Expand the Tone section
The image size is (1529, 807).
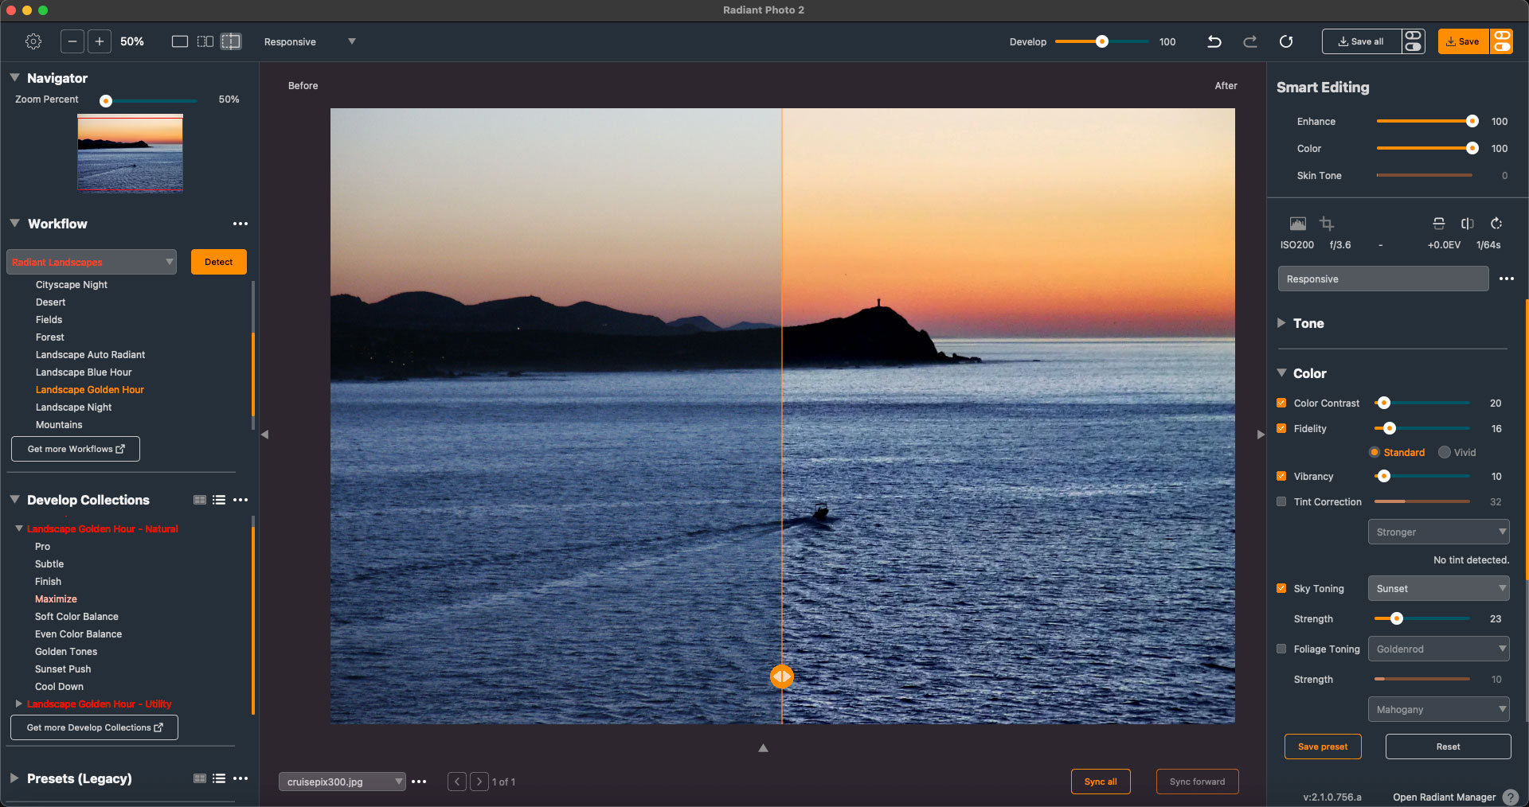coord(1281,323)
